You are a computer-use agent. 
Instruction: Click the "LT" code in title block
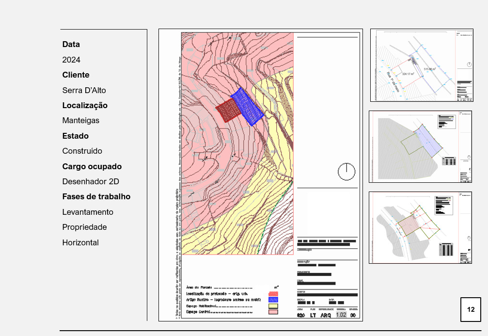(x=313, y=316)
